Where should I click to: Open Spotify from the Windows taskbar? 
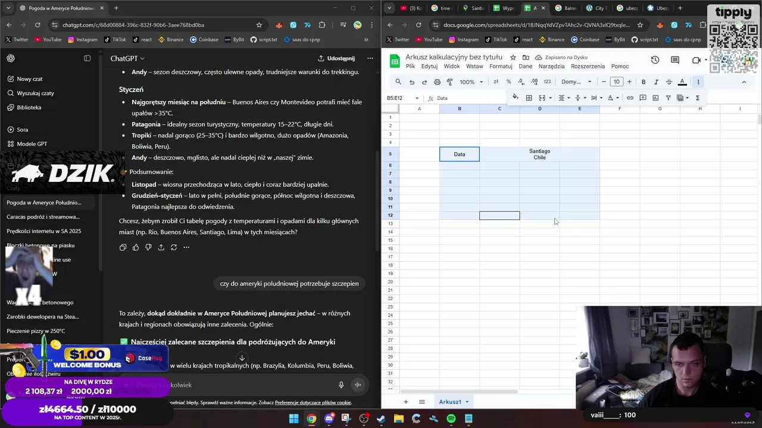pos(451,418)
